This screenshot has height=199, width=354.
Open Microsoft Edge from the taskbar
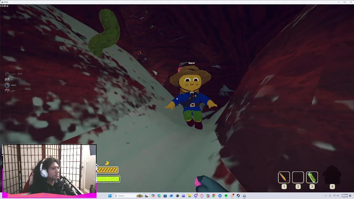[159, 196]
